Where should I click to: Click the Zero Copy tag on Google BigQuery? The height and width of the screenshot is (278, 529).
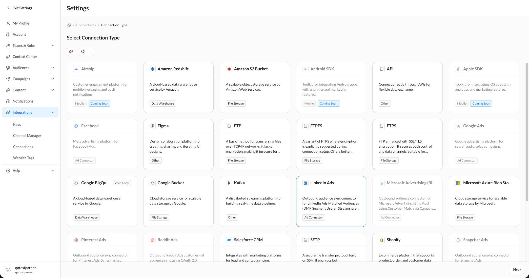click(x=122, y=183)
